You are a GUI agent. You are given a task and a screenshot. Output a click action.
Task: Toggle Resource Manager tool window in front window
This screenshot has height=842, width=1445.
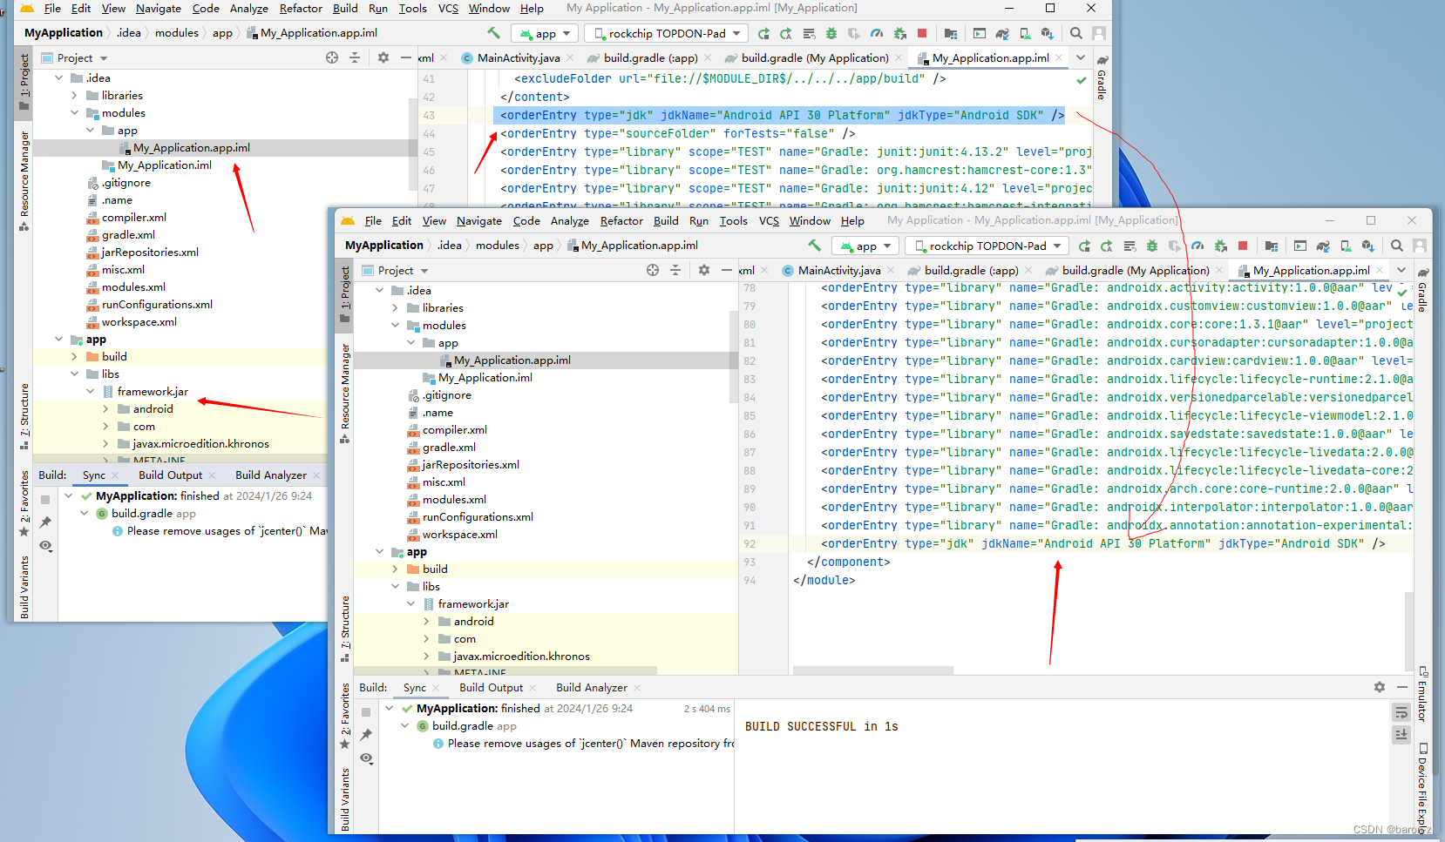[345, 393]
